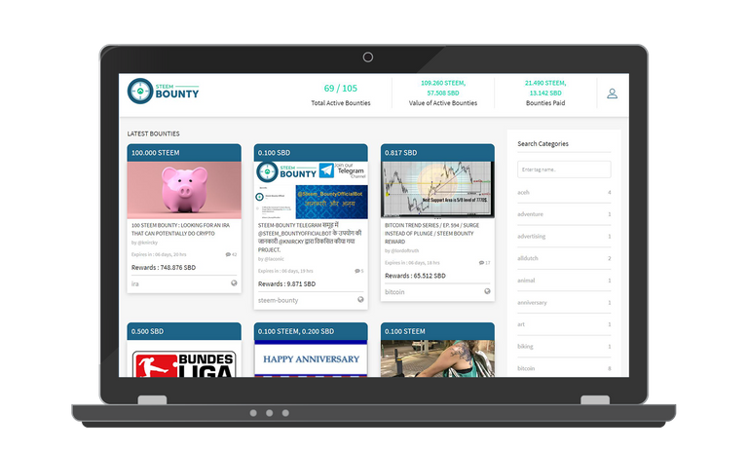Click the comments icon showing 17

click(481, 262)
